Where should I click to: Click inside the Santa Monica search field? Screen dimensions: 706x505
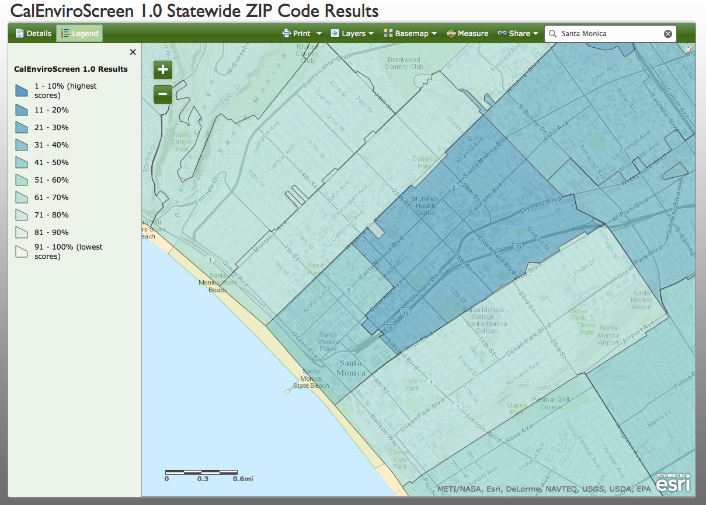[607, 33]
